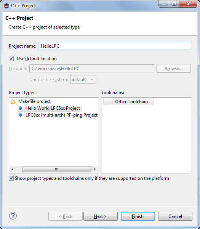Click blue circle icon beside RF-ping Project

tap(21, 115)
